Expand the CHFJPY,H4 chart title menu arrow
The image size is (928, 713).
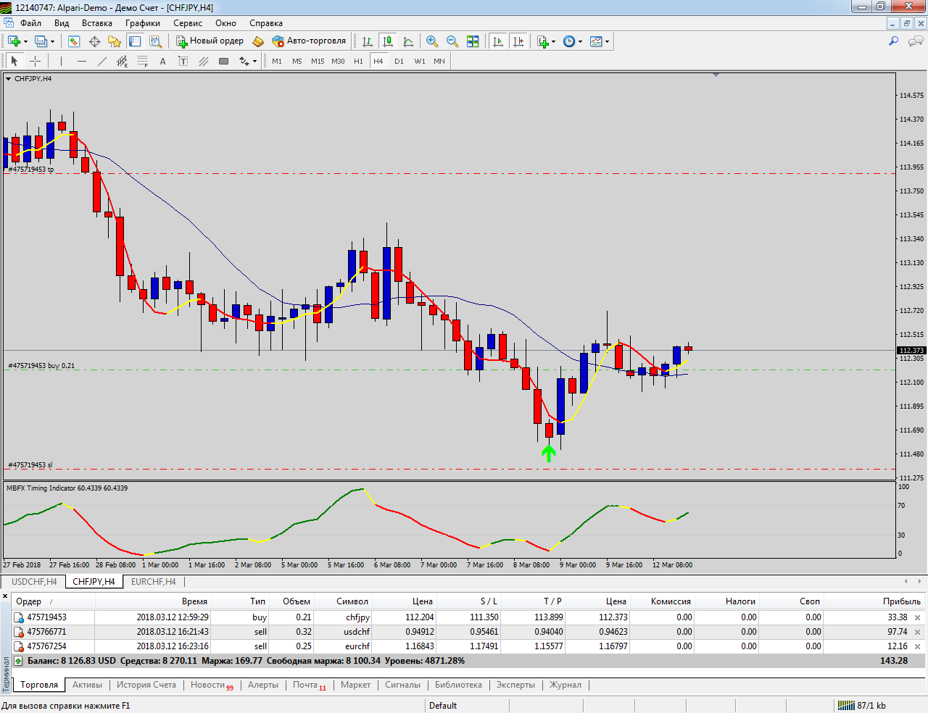point(8,79)
